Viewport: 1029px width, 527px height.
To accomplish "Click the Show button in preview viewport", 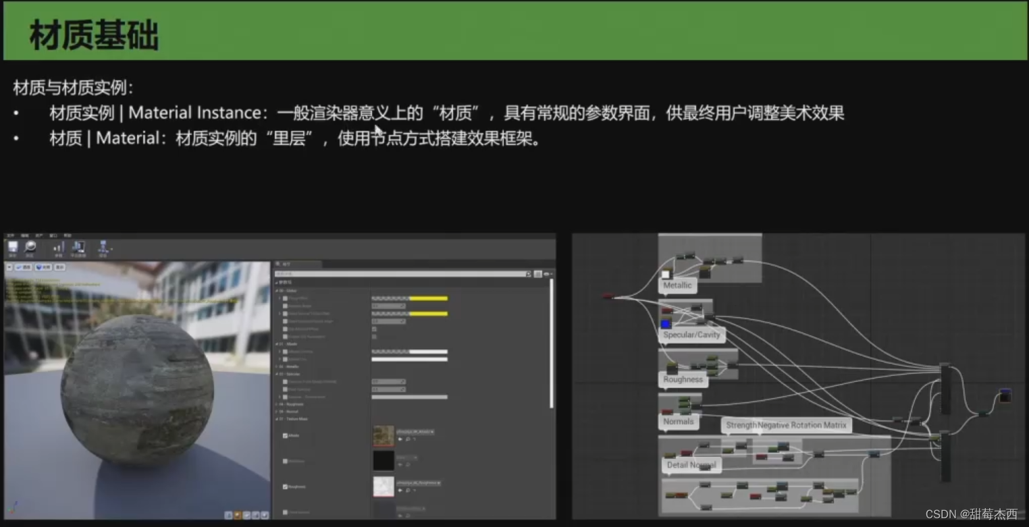I will coord(60,267).
